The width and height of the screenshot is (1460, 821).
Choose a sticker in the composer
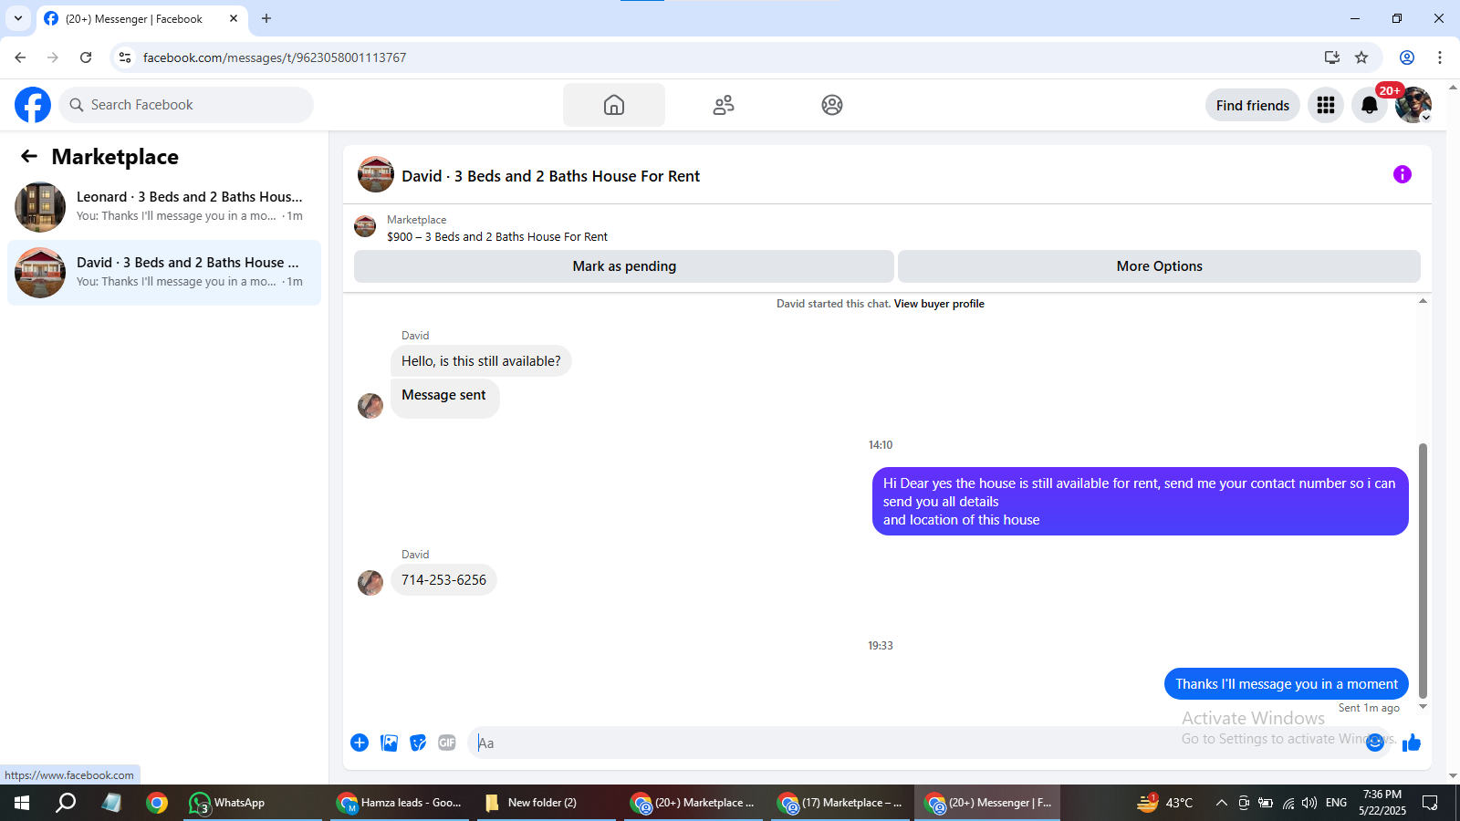[x=418, y=743]
